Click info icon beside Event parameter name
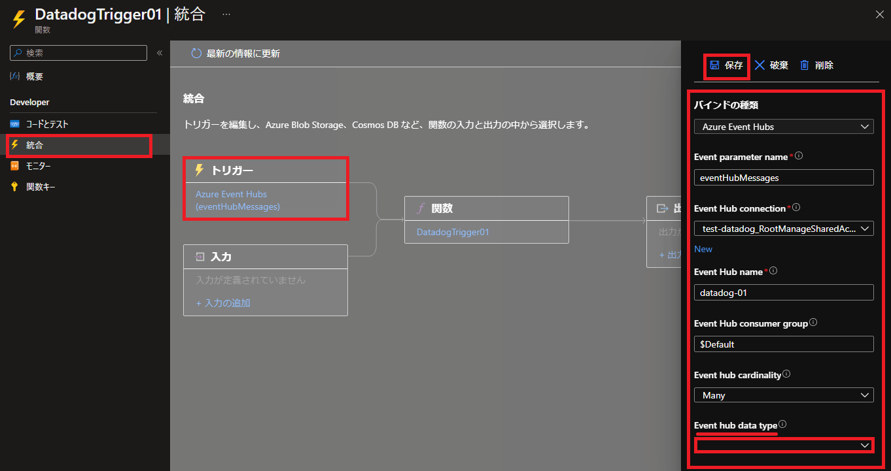 (799, 156)
